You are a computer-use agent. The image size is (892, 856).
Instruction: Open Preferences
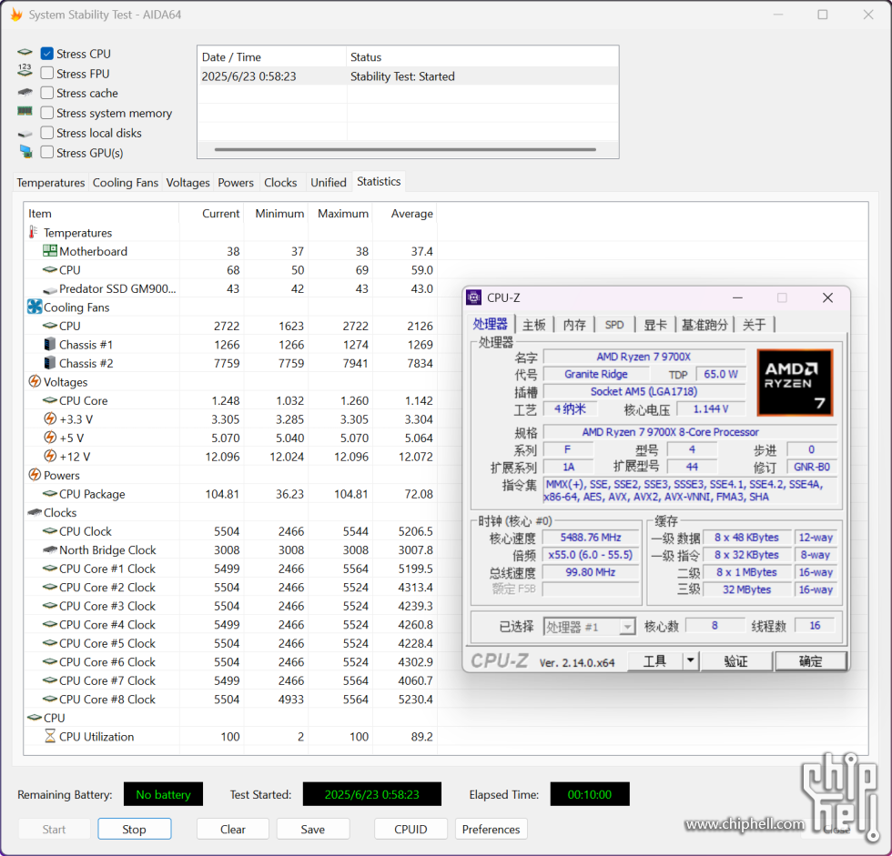click(x=491, y=829)
